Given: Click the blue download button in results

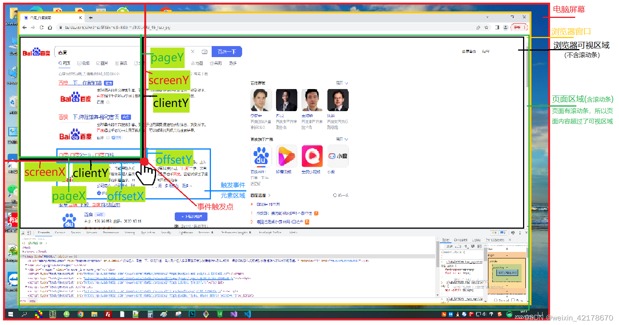Looking at the screenshot, I should (x=191, y=217).
